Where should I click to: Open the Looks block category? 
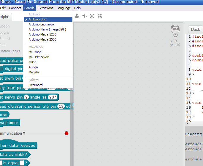(x=4, y=33)
